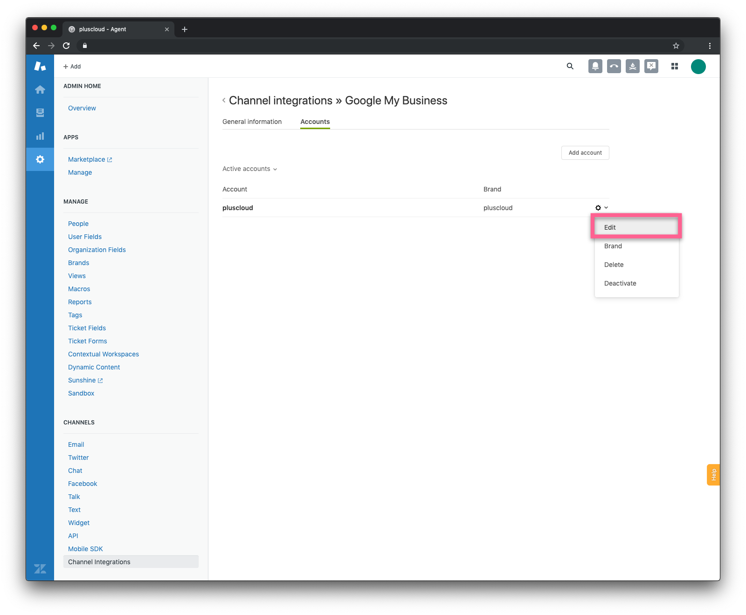Viewport: 746px width, 615px height.
Task: Open the green user profile avatar
Action: click(698, 67)
